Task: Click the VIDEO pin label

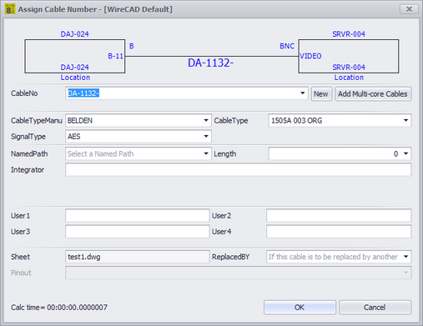Action: tap(310, 56)
